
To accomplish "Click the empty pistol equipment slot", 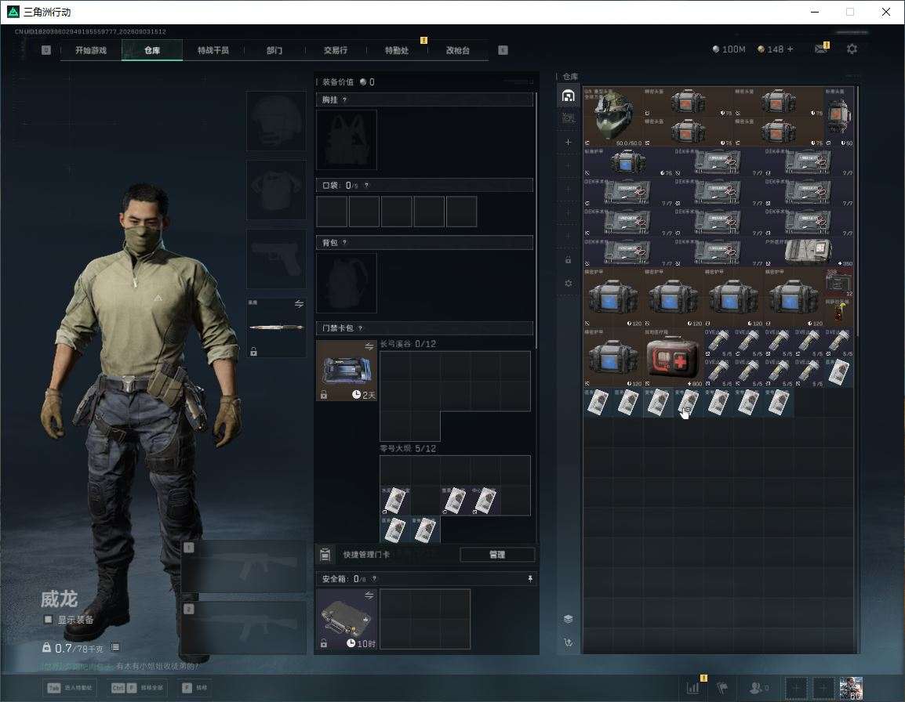I will click(x=277, y=259).
